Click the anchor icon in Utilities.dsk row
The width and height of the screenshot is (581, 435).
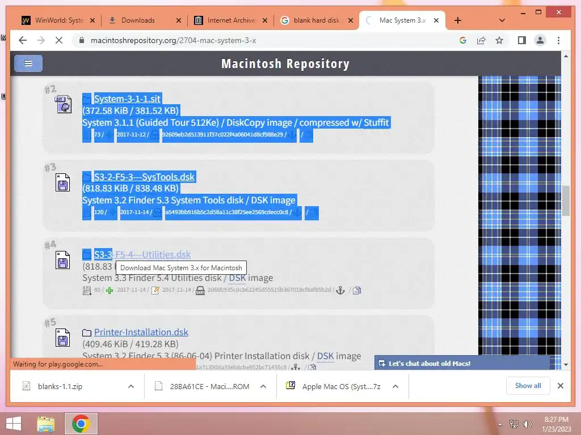click(340, 291)
